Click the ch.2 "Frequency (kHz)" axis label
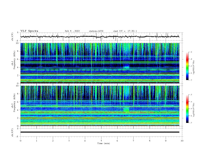205x158 pixels. click(x=14, y=103)
